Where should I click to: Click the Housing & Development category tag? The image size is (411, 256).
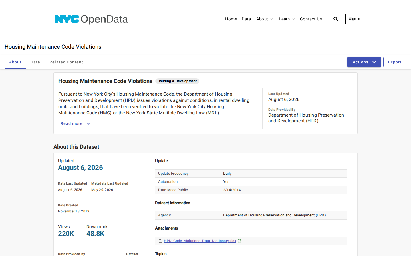pyautogui.click(x=177, y=81)
